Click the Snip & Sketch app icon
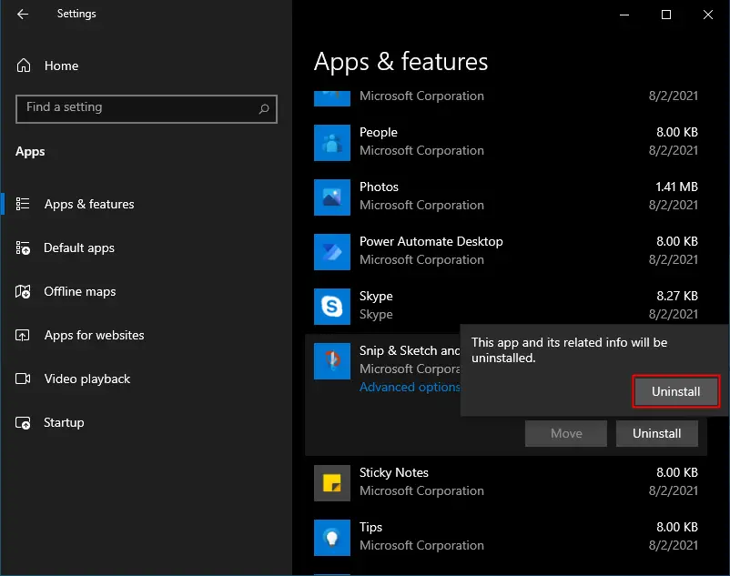Viewport: 730px width, 576px height. 332,361
